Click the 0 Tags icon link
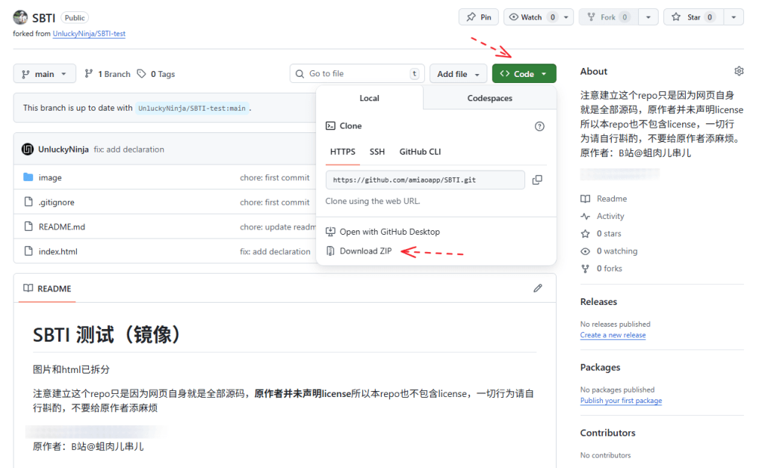 pos(155,74)
